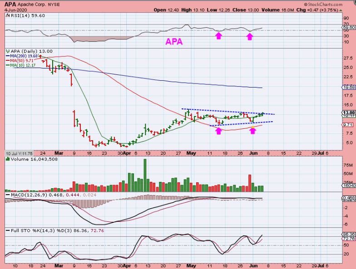Screen dimensions: 356x269
Task: Click the tallest green volume bar in April
Action: point(145,175)
